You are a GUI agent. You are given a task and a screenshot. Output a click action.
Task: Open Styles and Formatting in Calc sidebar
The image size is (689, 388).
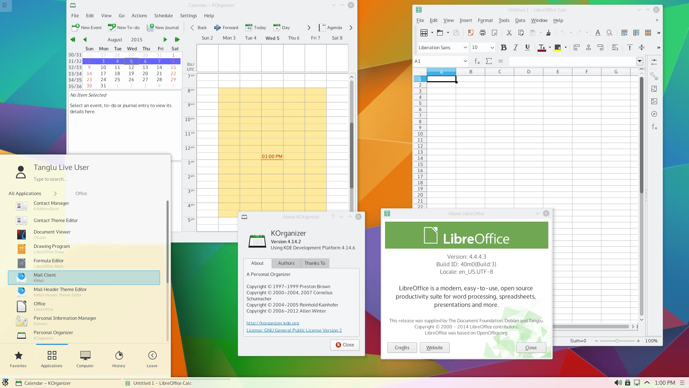pyautogui.click(x=654, y=89)
